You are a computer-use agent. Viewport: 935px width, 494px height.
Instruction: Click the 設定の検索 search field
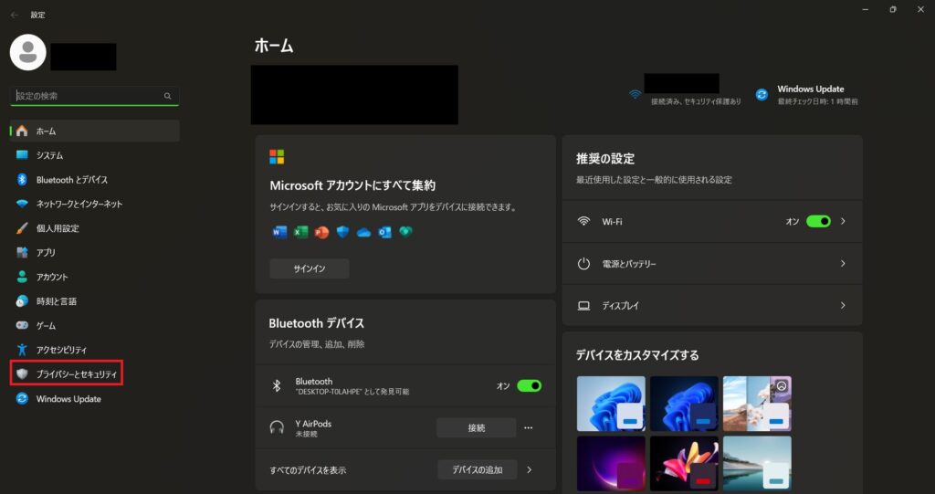(x=95, y=96)
